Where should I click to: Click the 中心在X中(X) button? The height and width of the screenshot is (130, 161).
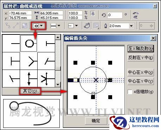coord(141,72)
